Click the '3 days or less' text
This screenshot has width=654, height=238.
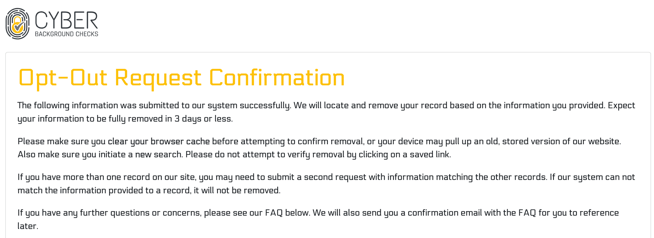[x=203, y=119]
